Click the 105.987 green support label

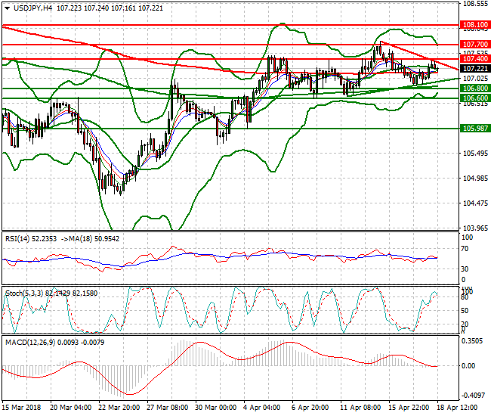point(475,129)
